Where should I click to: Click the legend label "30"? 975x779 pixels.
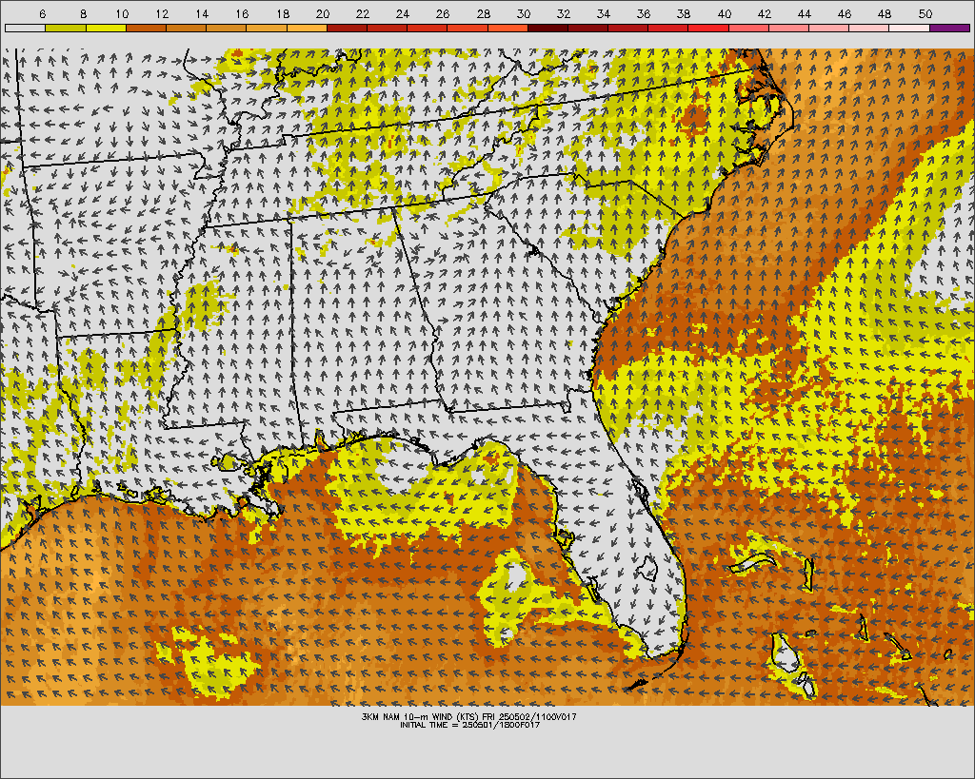point(524,13)
